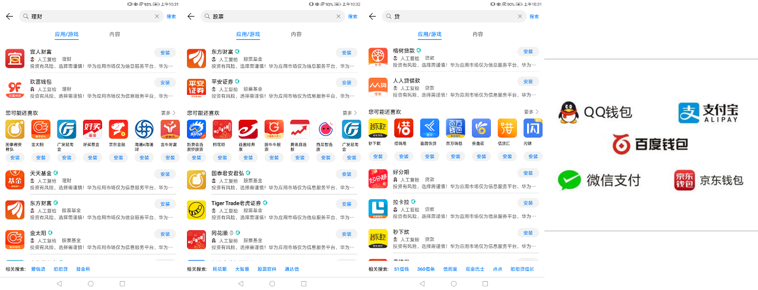Tap 搜索 next to 股票 field
The width and height of the screenshot is (758, 290).
tap(353, 17)
